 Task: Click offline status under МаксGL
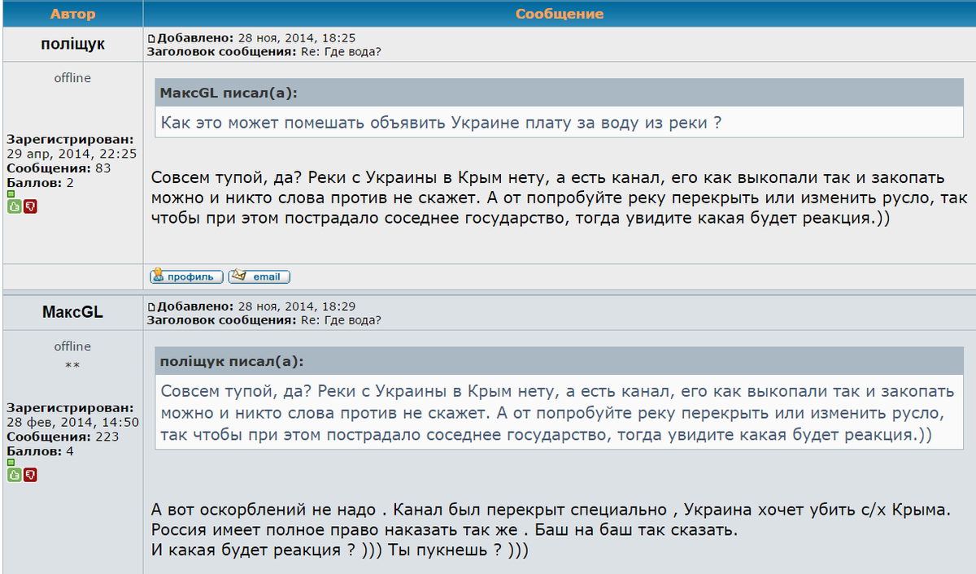click(x=72, y=346)
